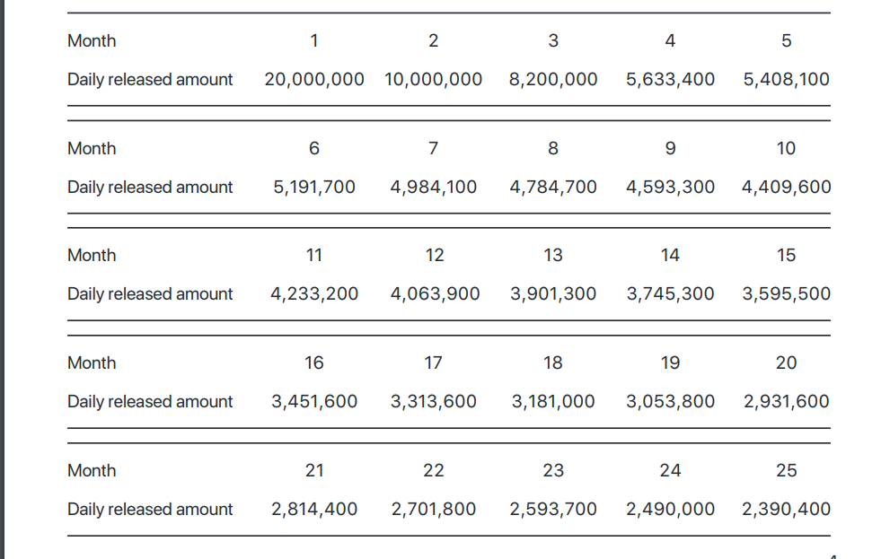
Task: Select the 5,633,400 value for month 4
Action: pyautogui.click(x=670, y=80)
